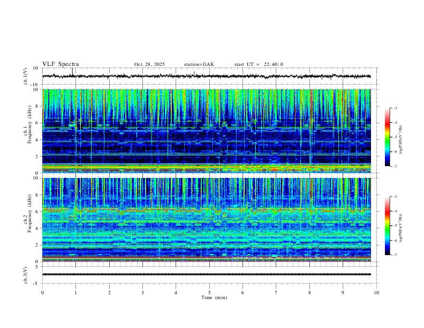Click the ch.1 spectrogram color bar
Viewport: 424px width, 328px height.
pyautogui.click(x=387, y=137)
